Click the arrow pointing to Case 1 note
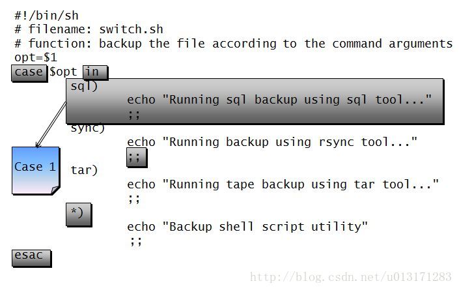 51,124
